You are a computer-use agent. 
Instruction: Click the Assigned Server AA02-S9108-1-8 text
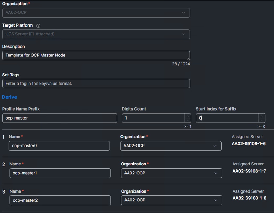(248, 198)
